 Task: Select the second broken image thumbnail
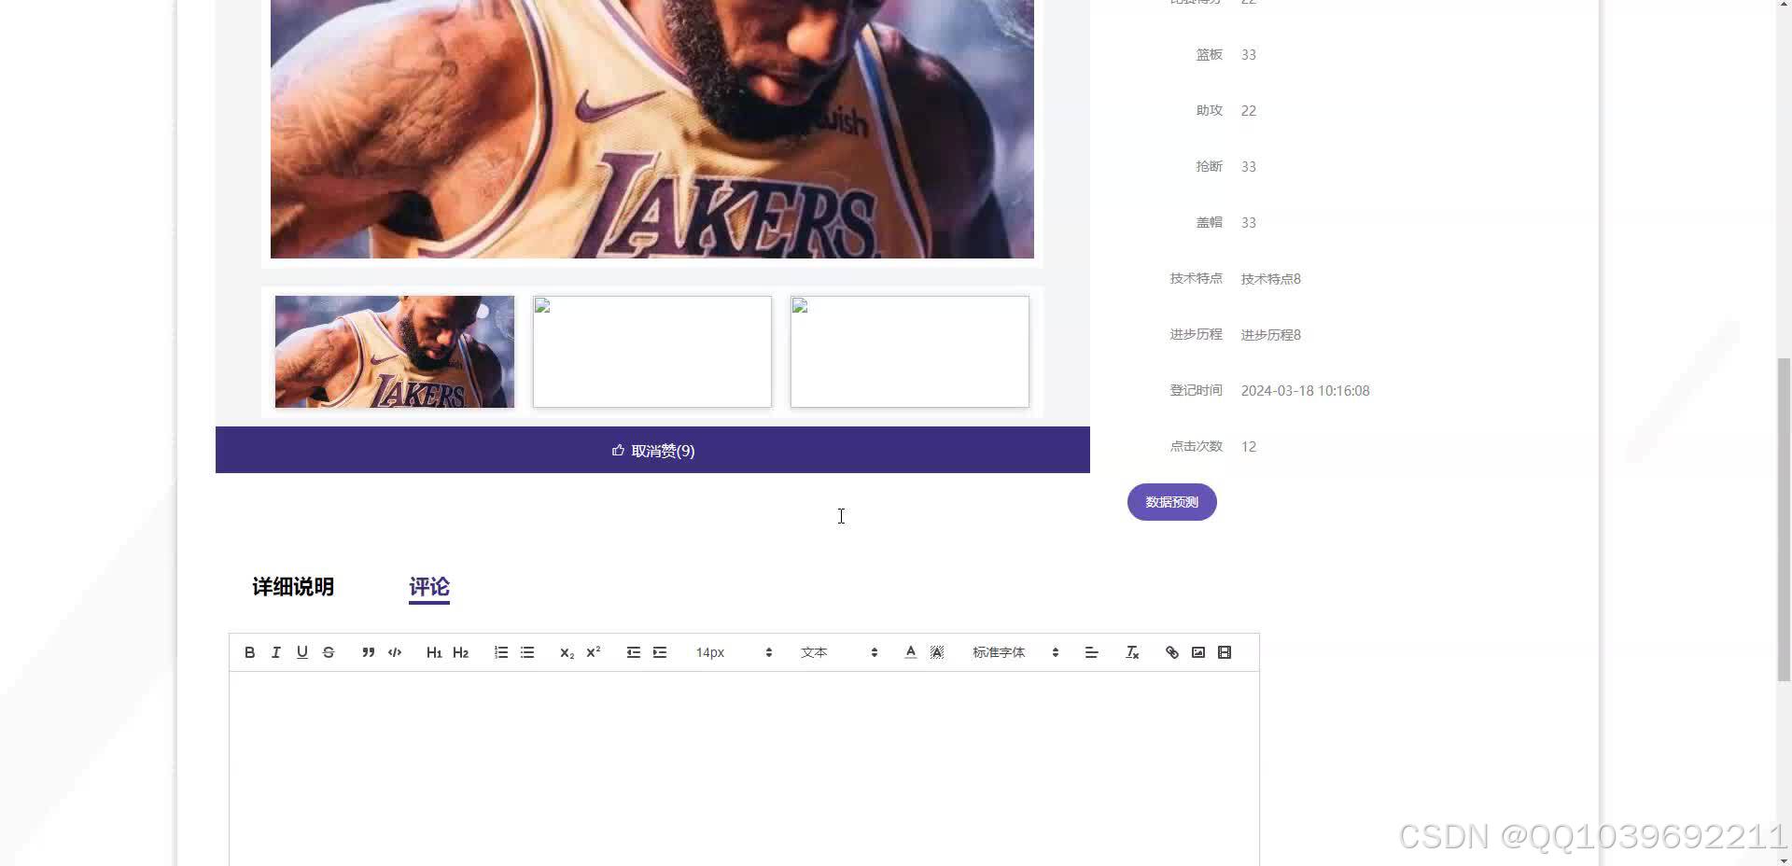tap(652, 352)
